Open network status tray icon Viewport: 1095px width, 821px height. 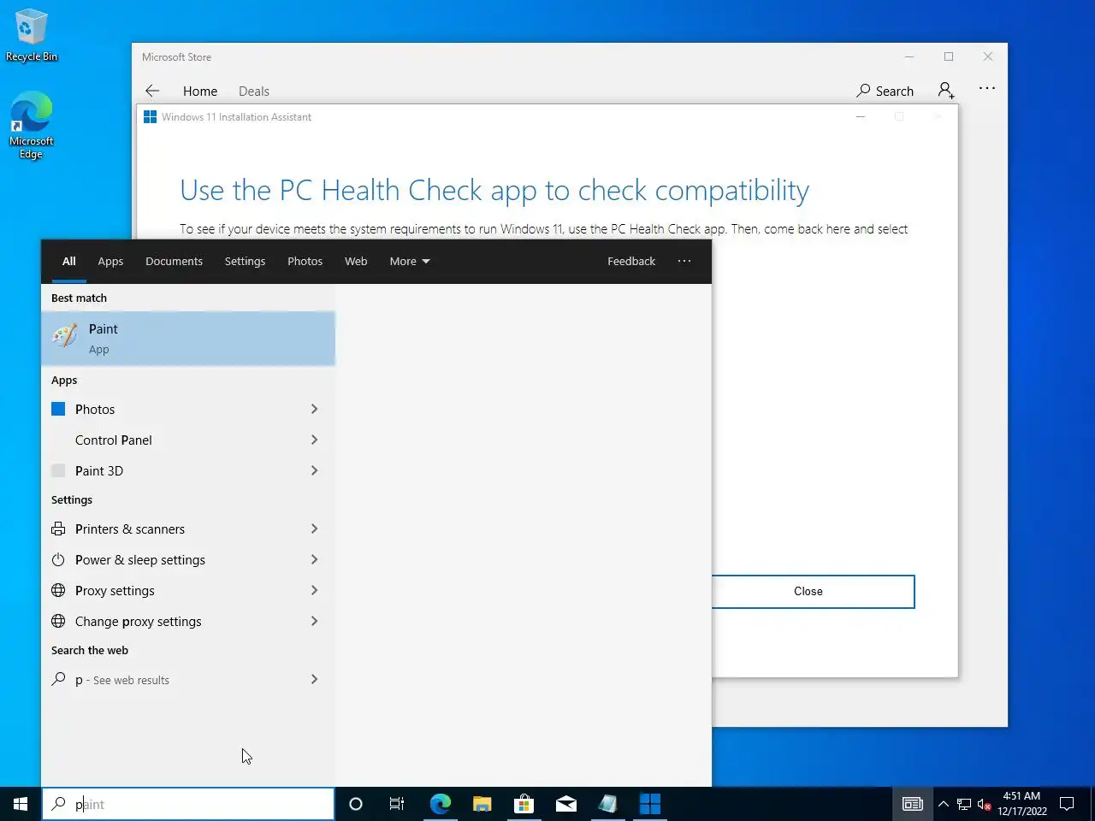click(964, 804)
